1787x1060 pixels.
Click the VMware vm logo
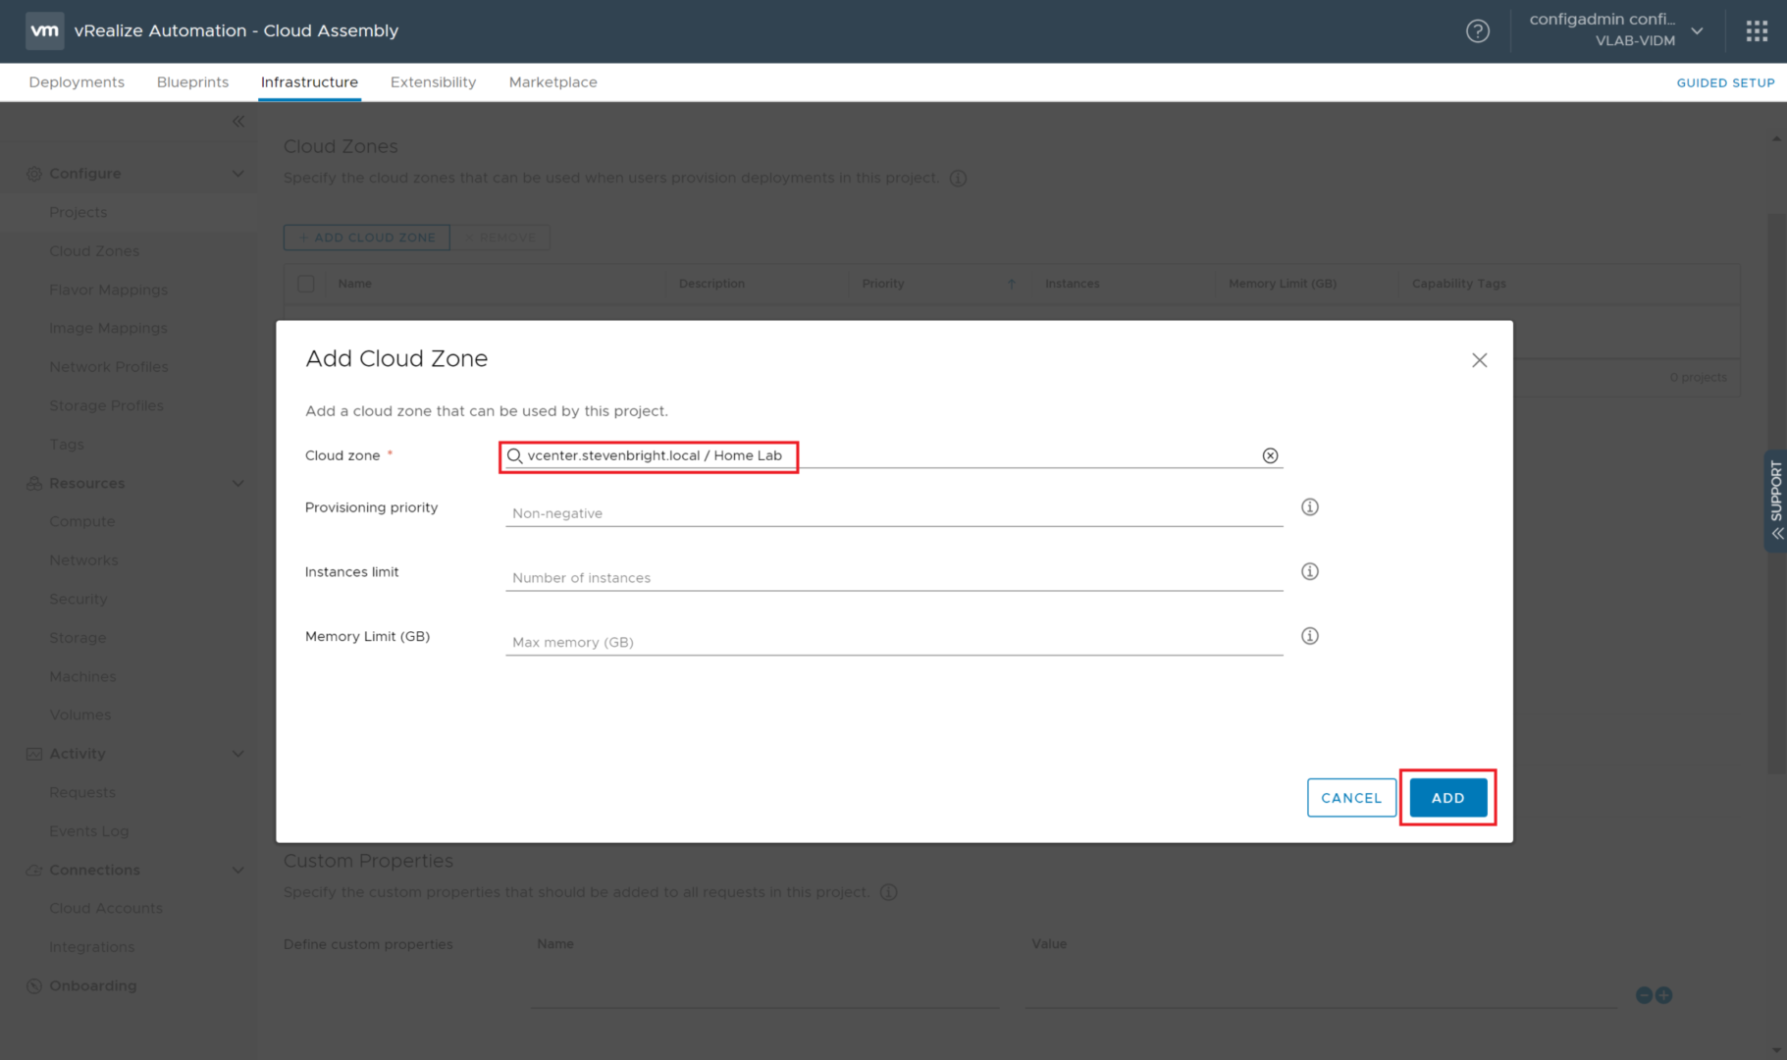click(x=45, y=30)
